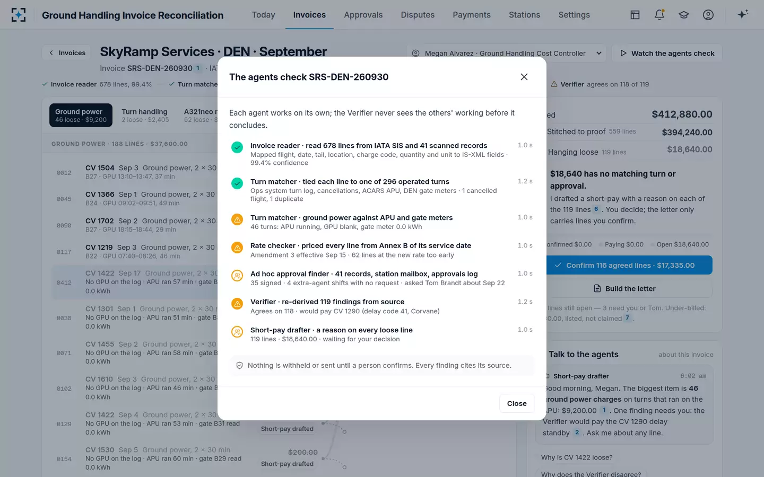Click the person icon beside Megan Alvarez
The image size is (764, 477).
[x=416, y=53]
